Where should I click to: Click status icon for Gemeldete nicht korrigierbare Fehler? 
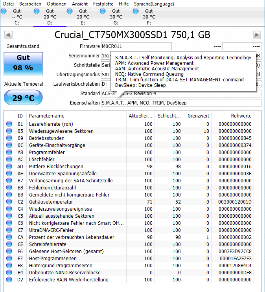tap(9, 195)
